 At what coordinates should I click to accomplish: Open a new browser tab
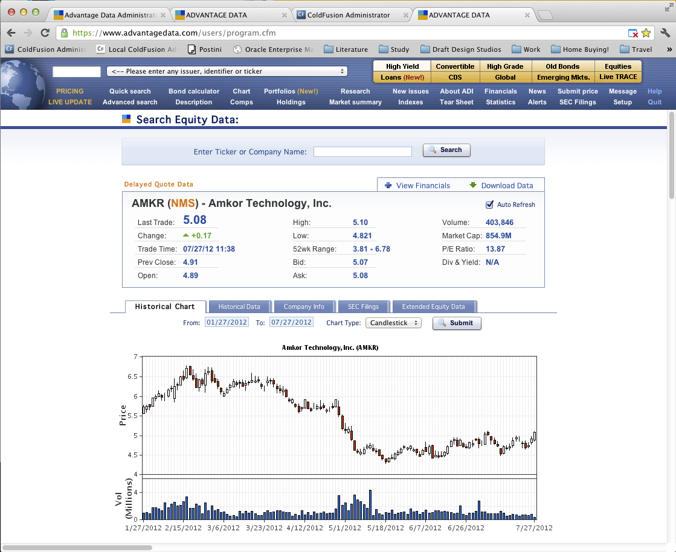[x=546, y=15]
